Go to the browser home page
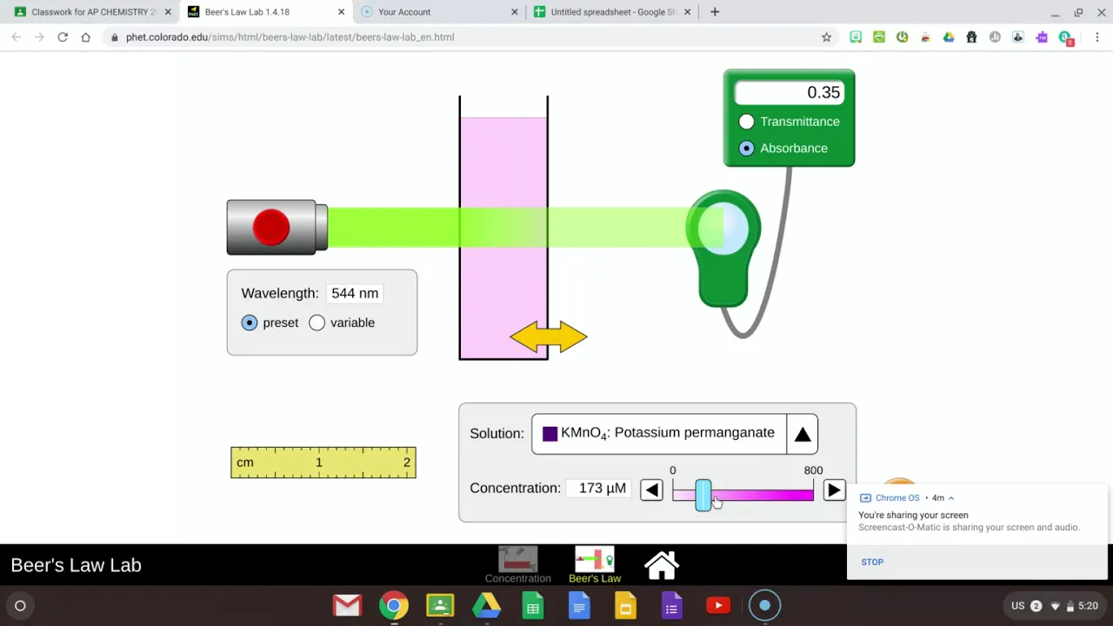1113x626 pixels. click(85, 37)
